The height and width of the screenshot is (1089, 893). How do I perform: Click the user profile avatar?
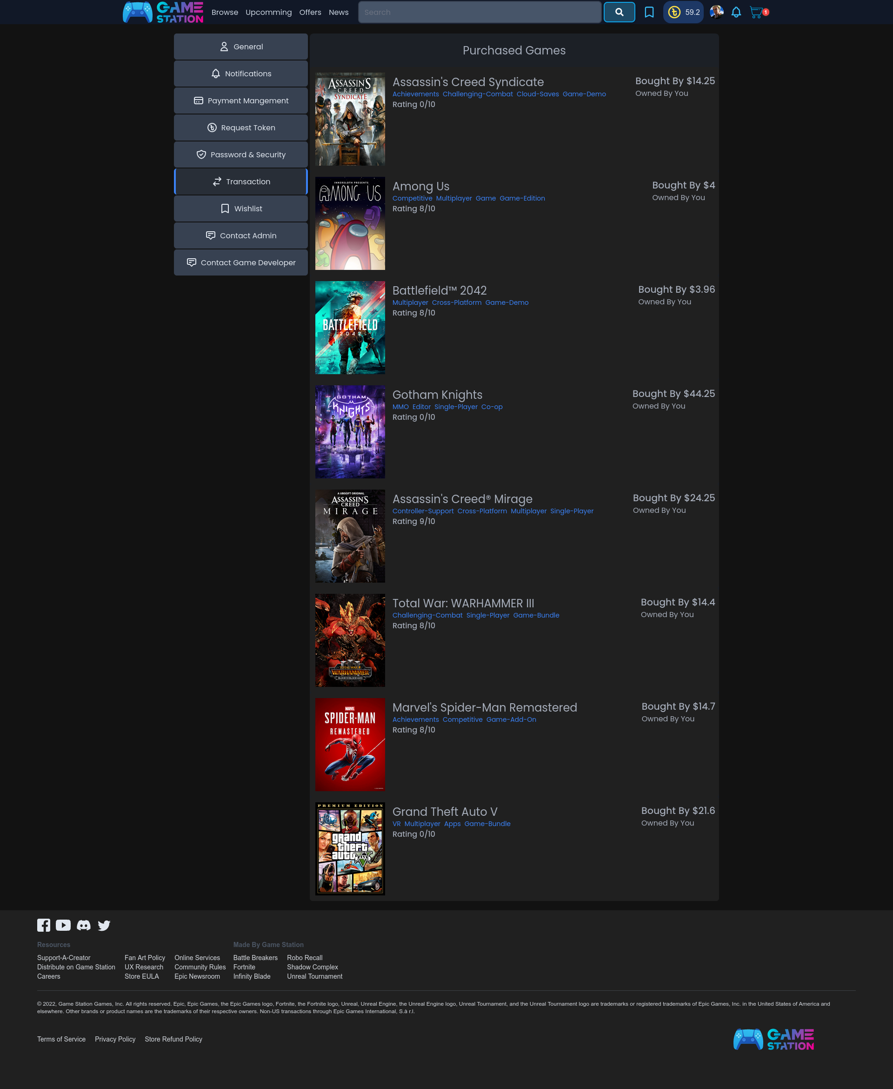(716, 13)
